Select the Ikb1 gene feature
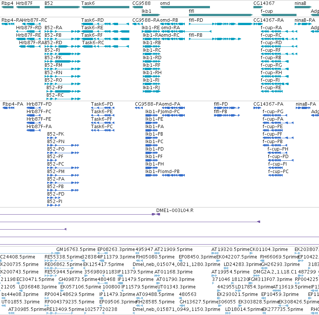The image size is (319, 315). (x=151, y=15)
